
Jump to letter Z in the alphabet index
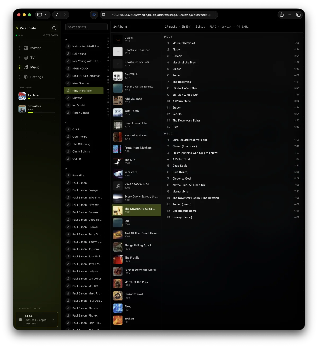point(108,115)
